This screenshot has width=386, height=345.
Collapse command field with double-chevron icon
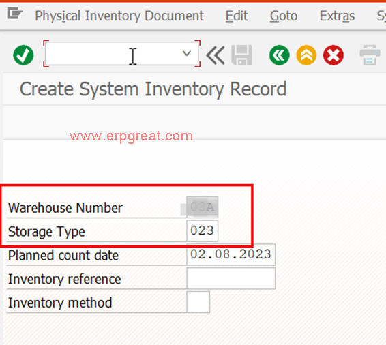(215, 55)
